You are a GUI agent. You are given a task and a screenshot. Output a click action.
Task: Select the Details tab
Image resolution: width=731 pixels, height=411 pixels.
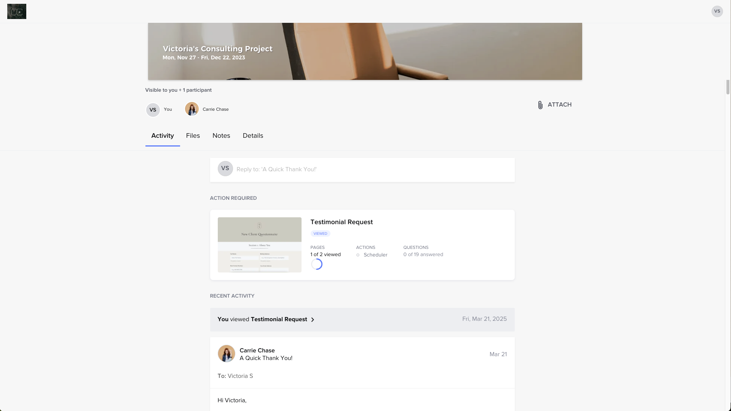coord(253,136)
